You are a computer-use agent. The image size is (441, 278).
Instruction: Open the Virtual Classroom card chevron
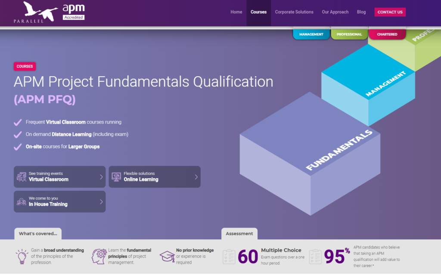101,177
